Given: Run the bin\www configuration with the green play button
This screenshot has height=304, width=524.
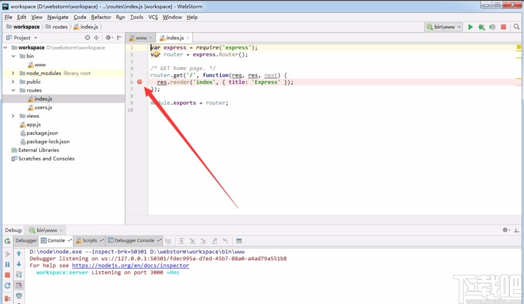Looking at the screenshot, I should pos(470,27).
